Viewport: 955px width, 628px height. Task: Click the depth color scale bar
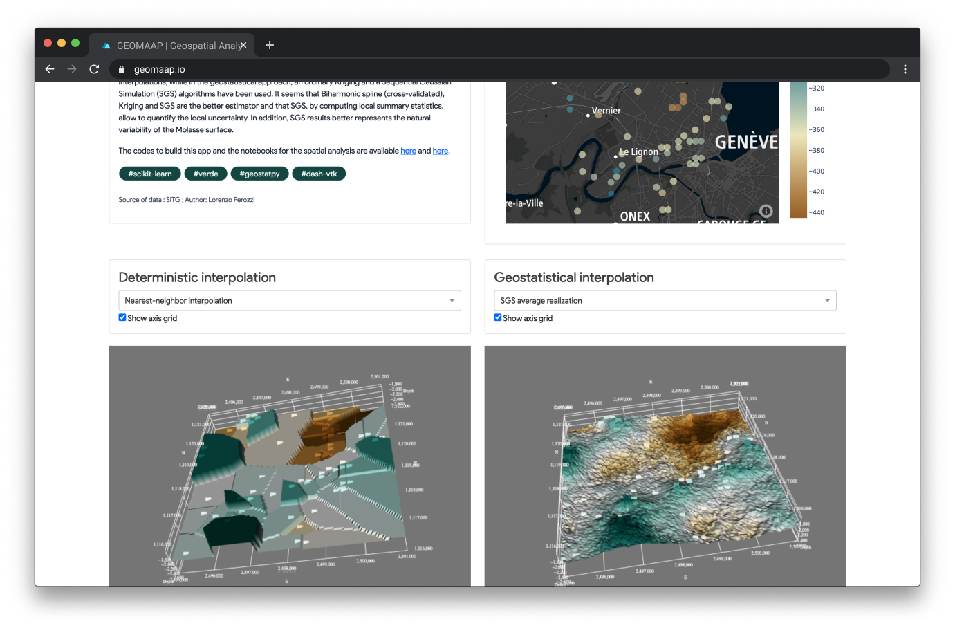[x=798, y=150]
